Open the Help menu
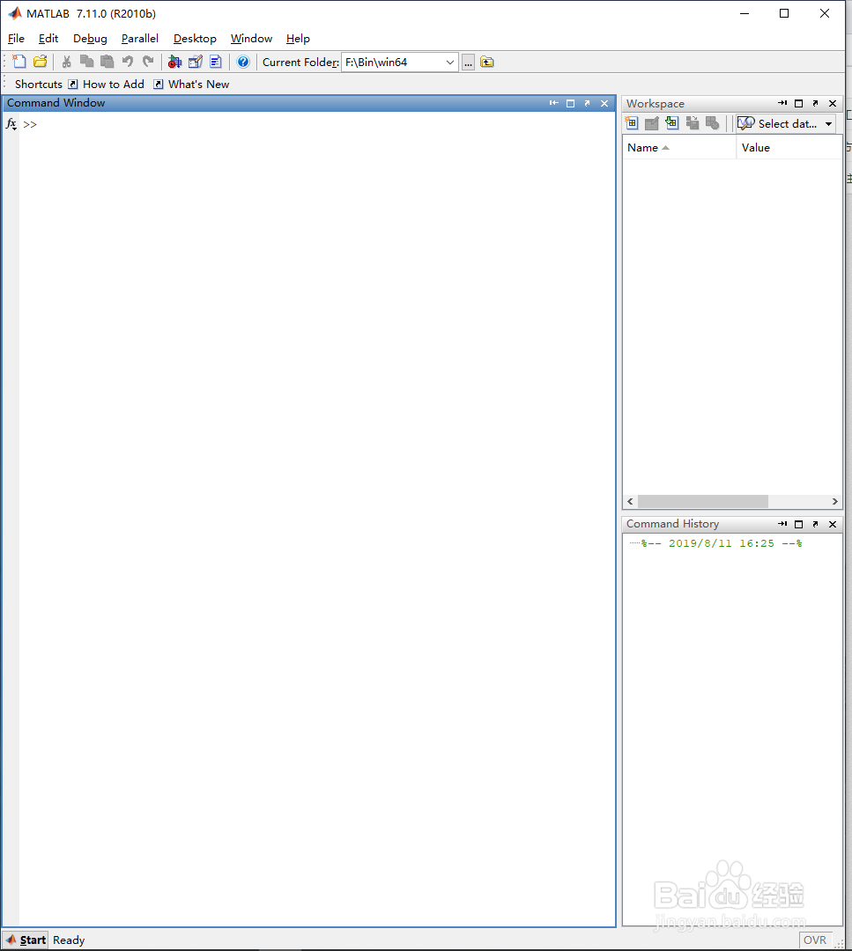Viewport: 852px width, 951px height. coord(298,38)
